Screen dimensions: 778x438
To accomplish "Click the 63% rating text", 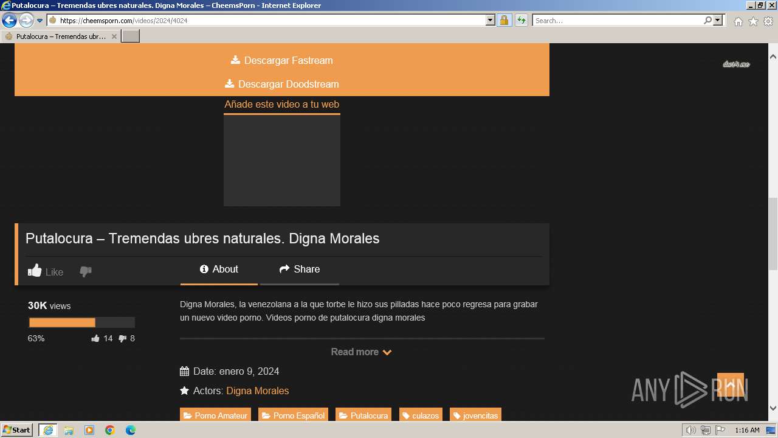I will 36,338.
